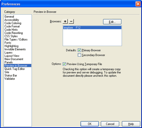
Task: Close the Preferences dialog
Action: pos(138,4)
